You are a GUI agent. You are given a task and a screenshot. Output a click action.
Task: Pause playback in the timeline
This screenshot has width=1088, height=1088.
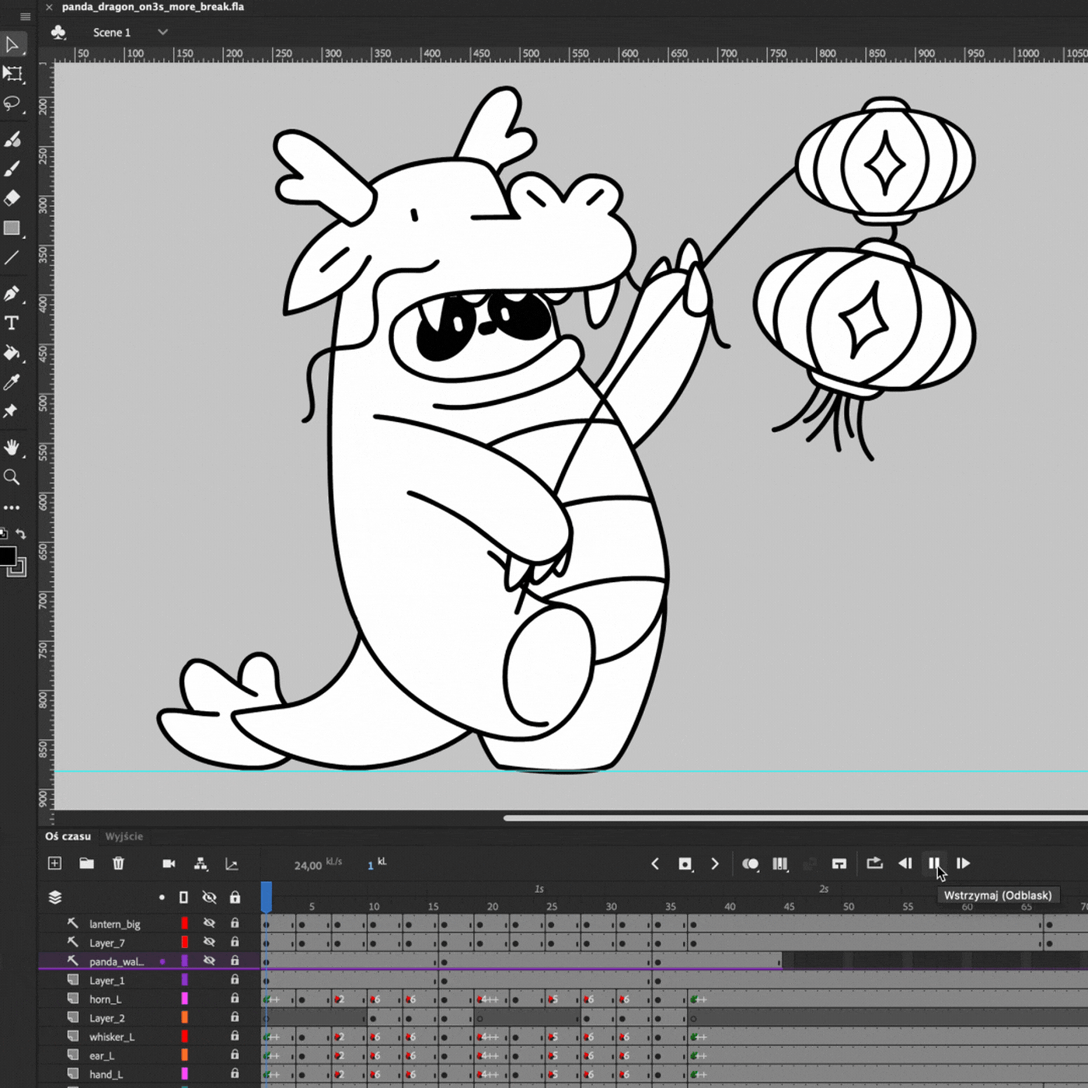[933, 863]
